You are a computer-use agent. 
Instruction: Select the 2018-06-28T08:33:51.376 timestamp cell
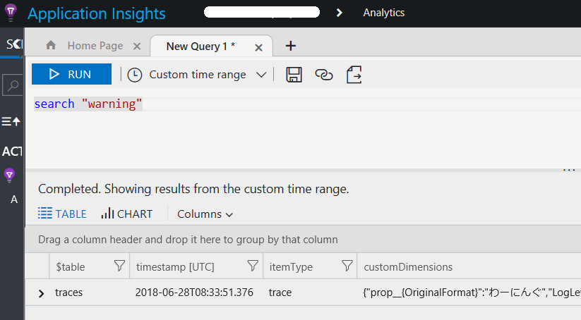194,293
